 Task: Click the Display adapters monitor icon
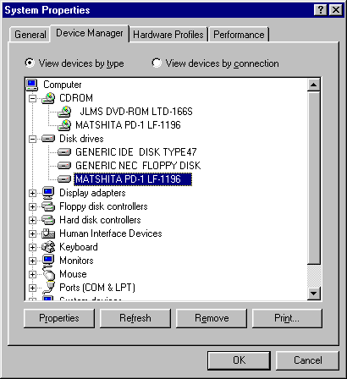[x=48, y=193]
